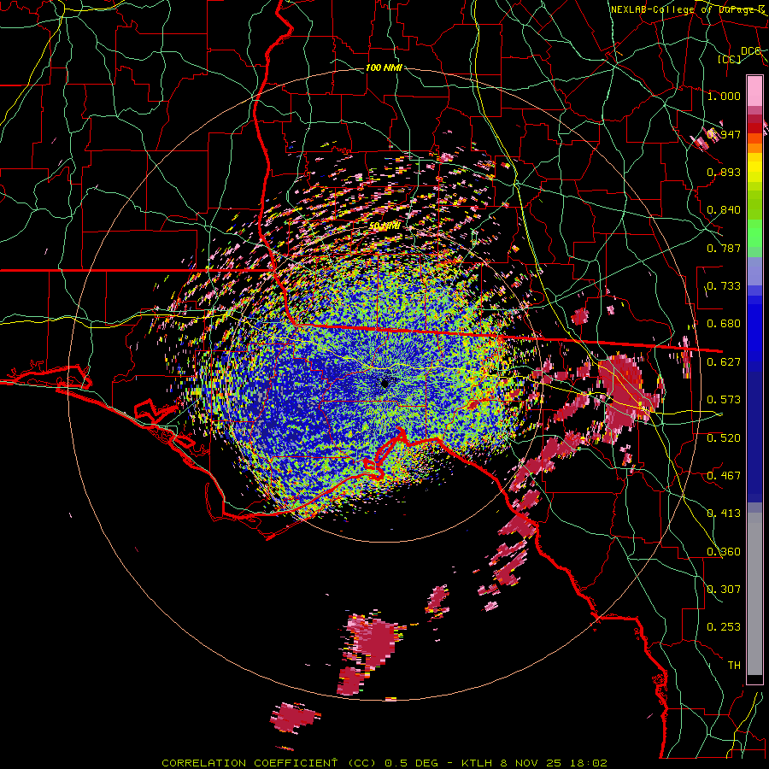Screen dimensions: 769x769
Task: Click the 0.360 scale value
Action: pos(724,552)
